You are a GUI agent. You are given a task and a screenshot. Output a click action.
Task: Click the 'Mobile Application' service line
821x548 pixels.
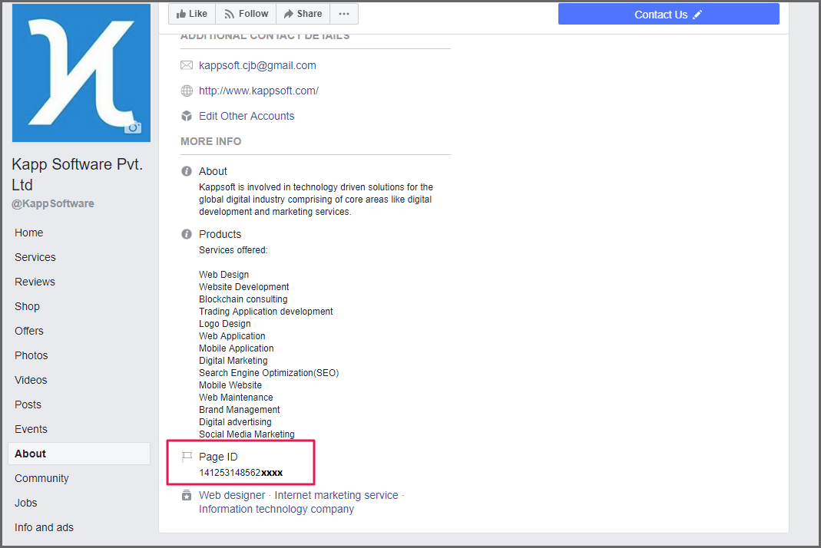[x=236, y=348]
